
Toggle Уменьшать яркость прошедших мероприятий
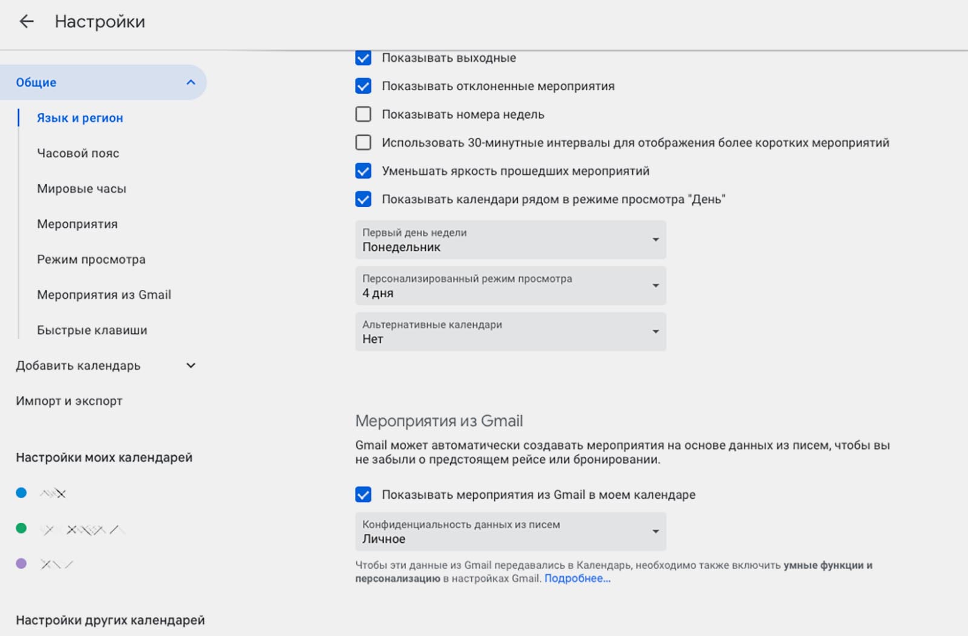coord(363,171)
